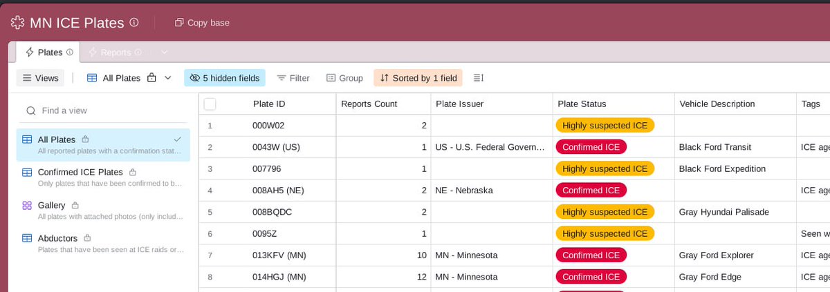
Task: Open info icon on Reports tab
Action: point(138,52)
